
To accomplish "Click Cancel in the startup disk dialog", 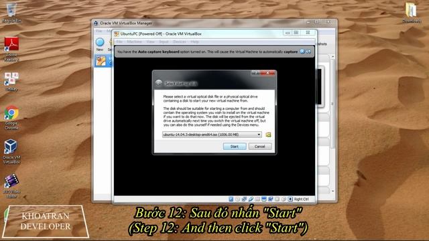I will click(260, 147).
